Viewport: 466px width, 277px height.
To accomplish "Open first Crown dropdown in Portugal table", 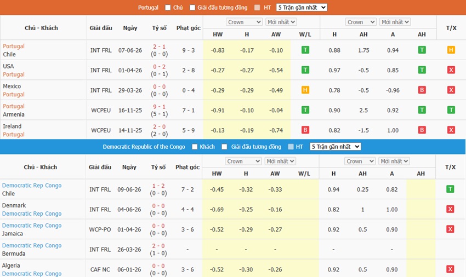I will click(245, 22).
